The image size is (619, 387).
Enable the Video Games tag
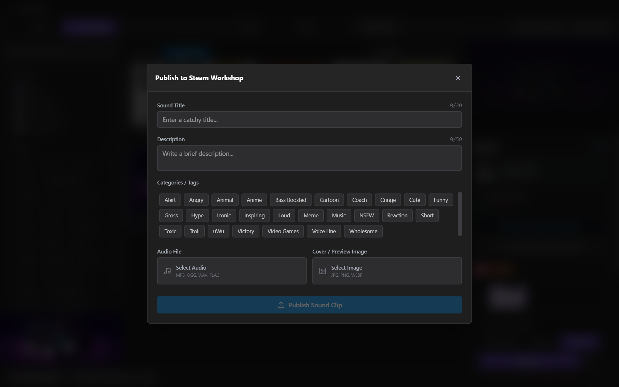(283, 231)
